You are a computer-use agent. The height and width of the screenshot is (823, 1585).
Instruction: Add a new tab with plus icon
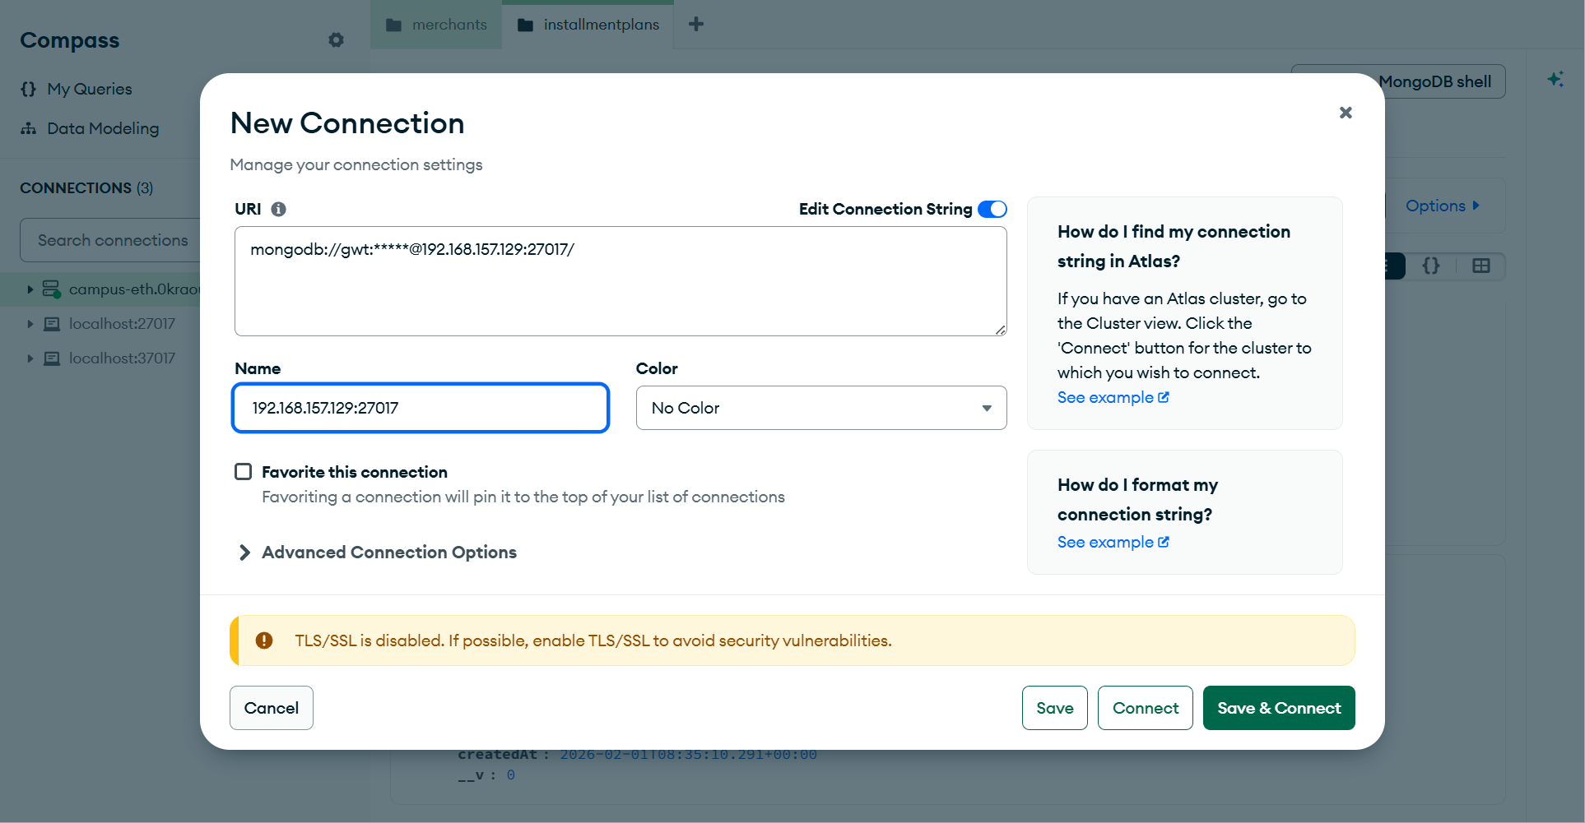(x=696, y=24)
